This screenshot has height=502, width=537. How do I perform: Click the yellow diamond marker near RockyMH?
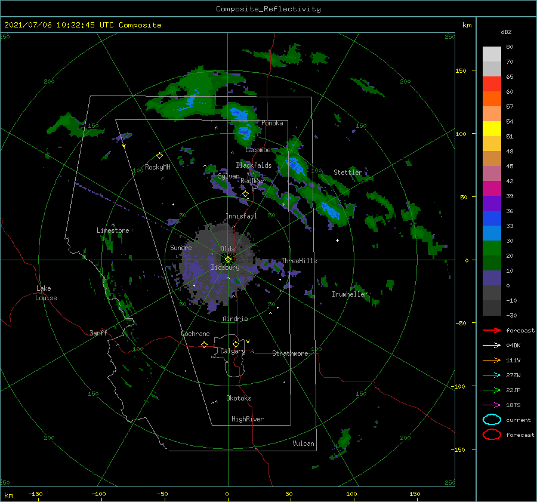(x=159, y=156)
